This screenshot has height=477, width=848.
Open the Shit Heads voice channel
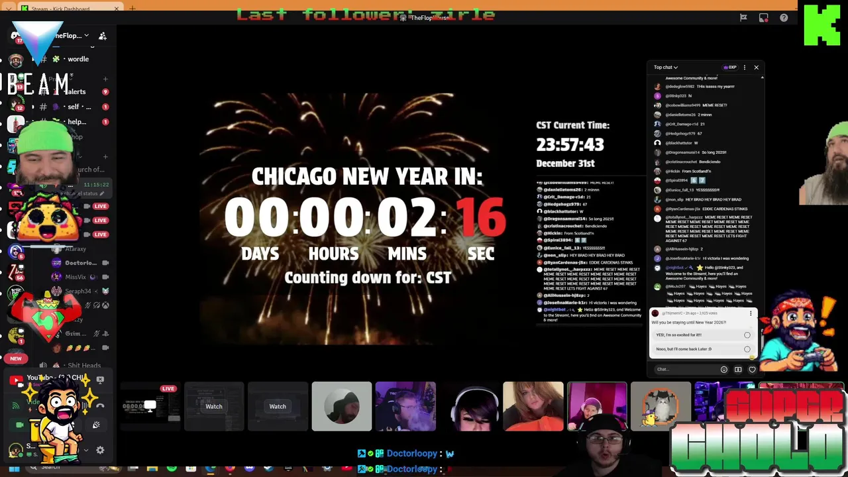(x=74, y=366)
